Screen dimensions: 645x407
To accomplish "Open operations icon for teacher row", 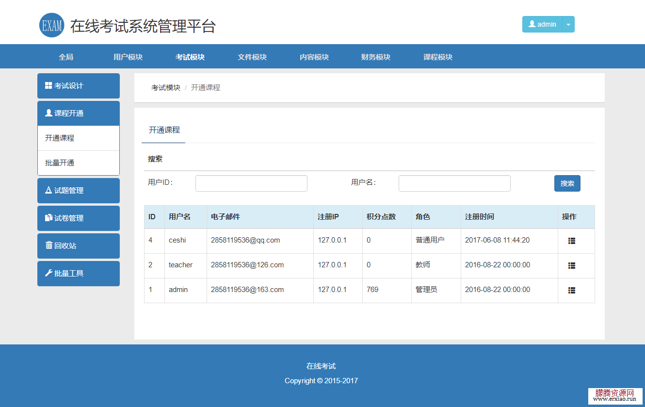I will (572, 265).
